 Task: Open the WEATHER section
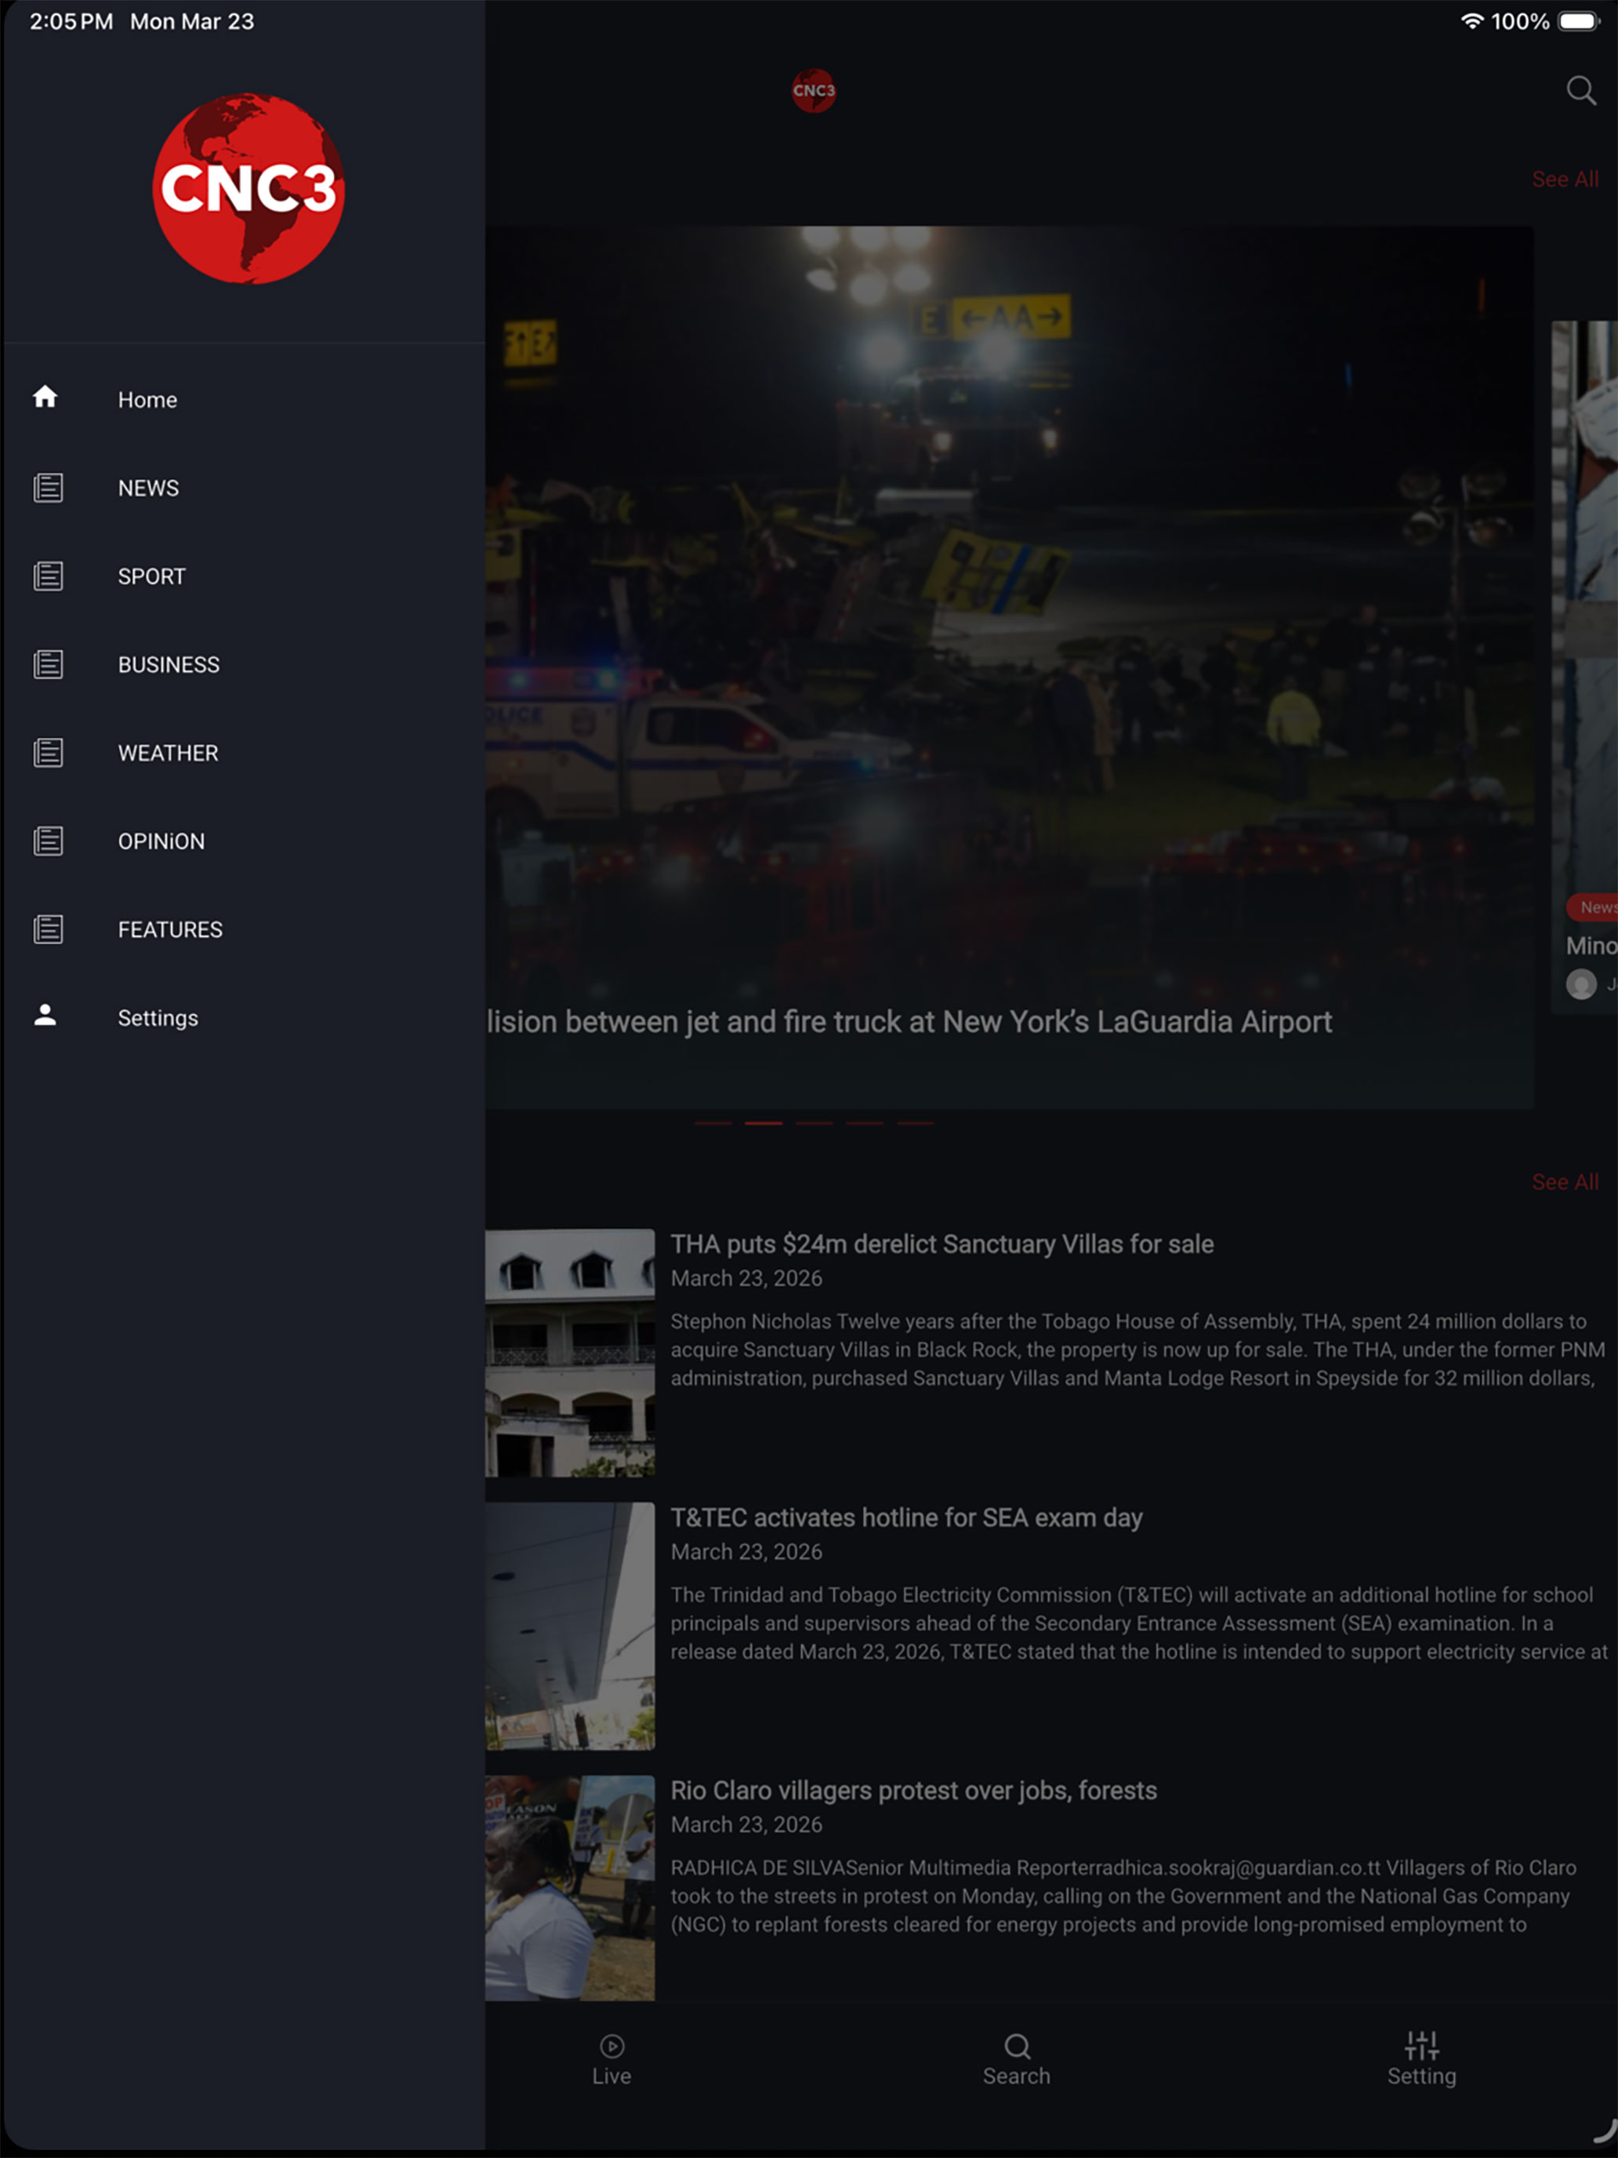coord(244,753)
